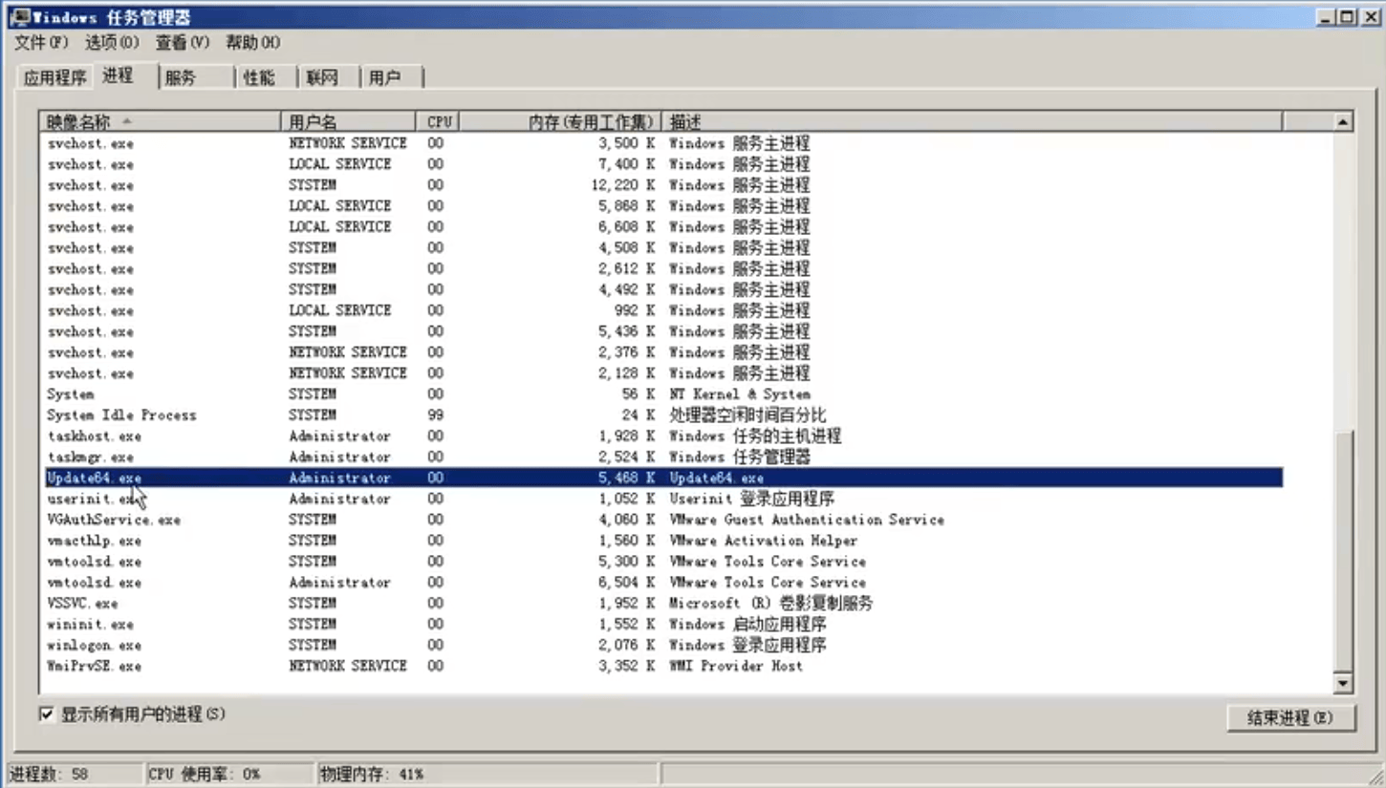
Task: Switch to the 应用程序 tab
Action: (x=54, y=78)
